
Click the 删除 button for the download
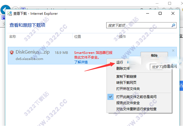click(154, 55)
